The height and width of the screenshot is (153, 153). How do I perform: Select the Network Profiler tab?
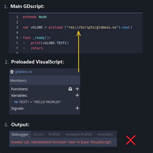tap(79, 134)
